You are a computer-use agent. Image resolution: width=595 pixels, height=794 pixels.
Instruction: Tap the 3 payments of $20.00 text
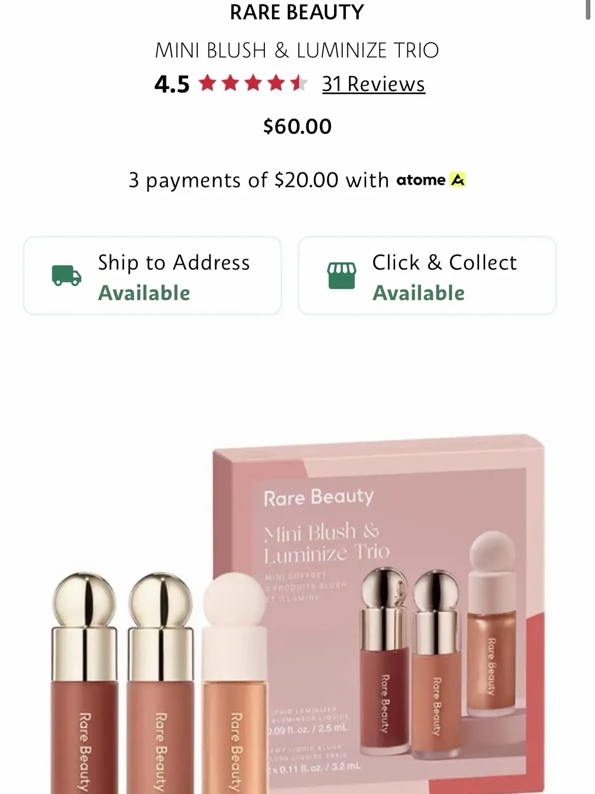[x=233, y=180]
